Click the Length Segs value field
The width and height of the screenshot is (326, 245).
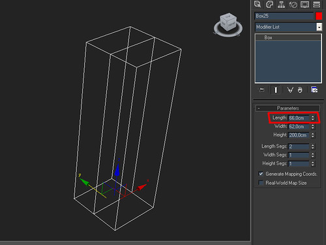click(299, 146)
